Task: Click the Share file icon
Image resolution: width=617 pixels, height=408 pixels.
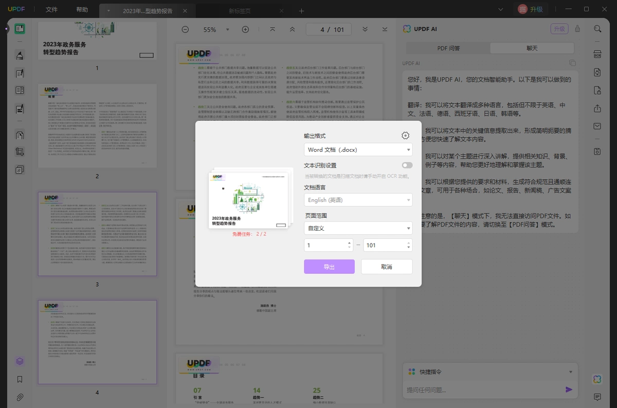Action: tap(597, 108)
